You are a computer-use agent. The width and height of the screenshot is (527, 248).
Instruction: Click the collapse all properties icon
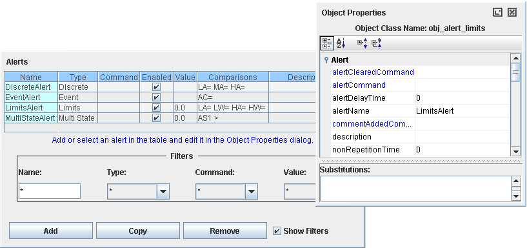pyautogui.click(x=377, y=43)
